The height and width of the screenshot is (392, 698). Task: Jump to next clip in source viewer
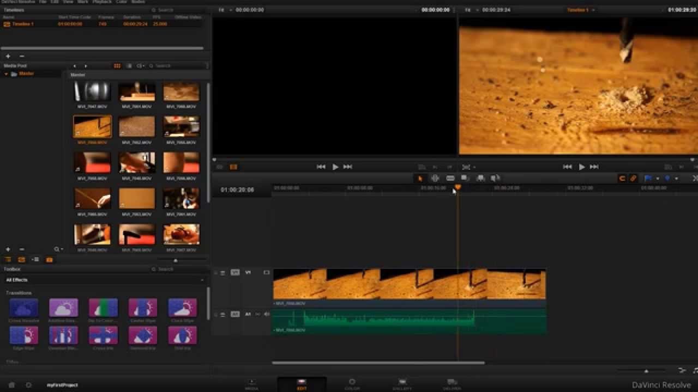pos(347,167)
